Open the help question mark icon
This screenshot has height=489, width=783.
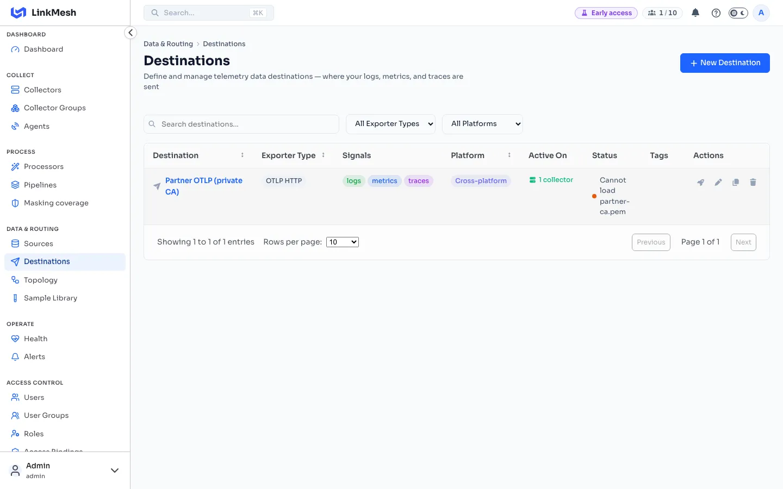click(x=716, y=13)
